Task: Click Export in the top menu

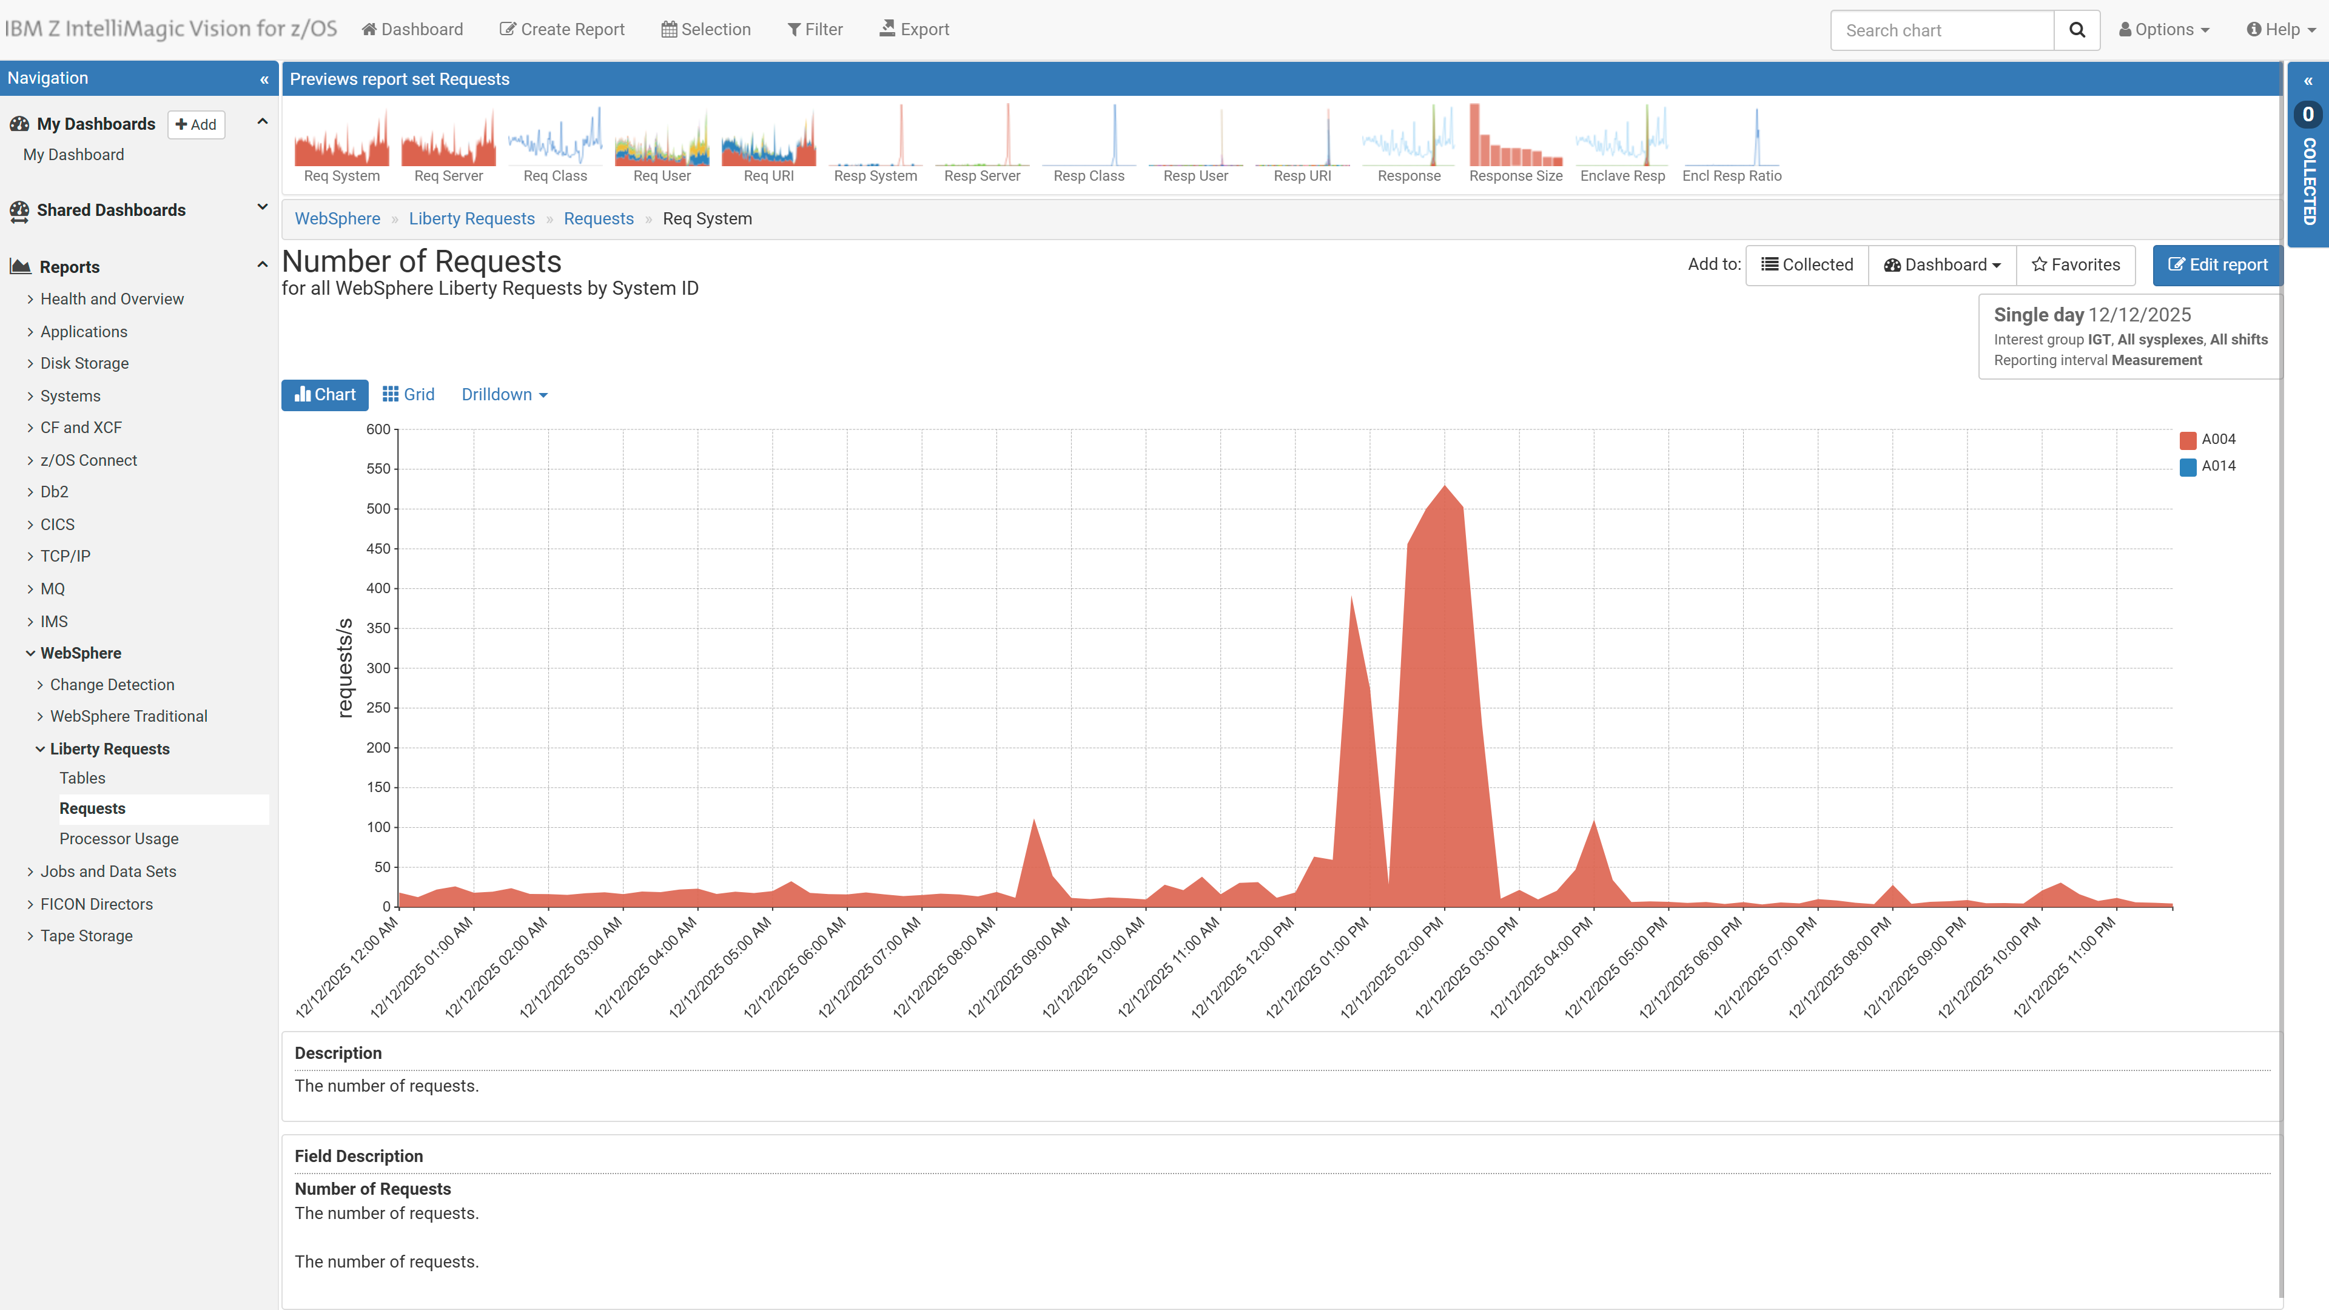Action: pos(914,30)
